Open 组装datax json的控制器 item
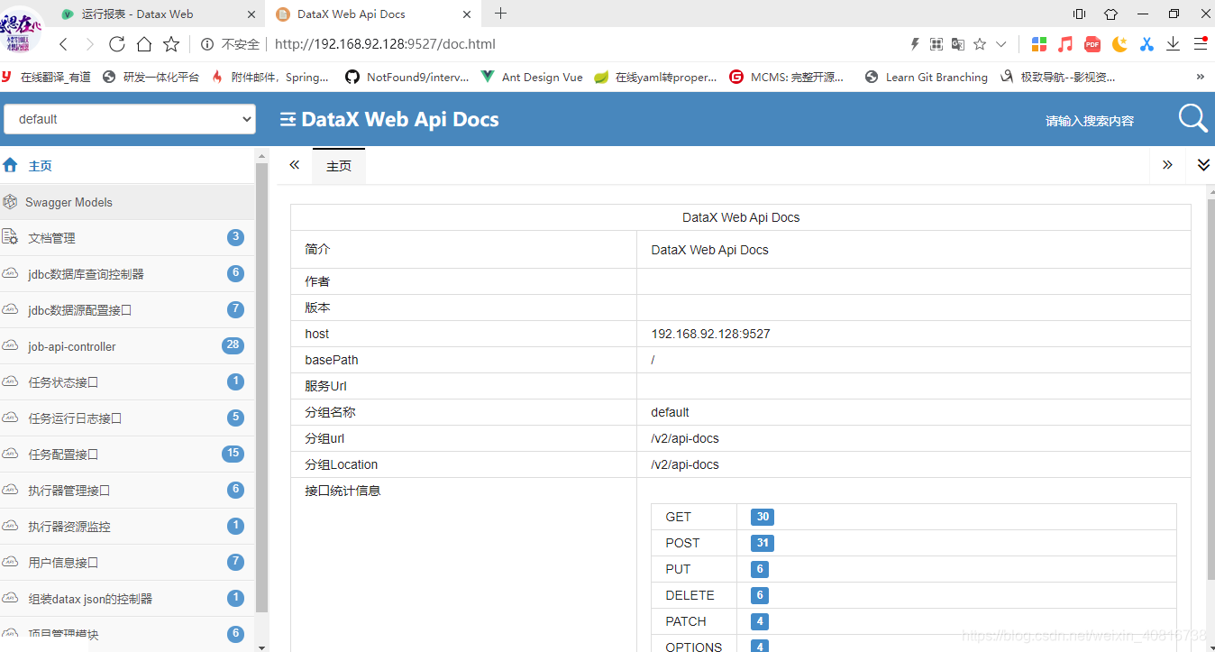The width and height of the screenshot is (1215, 652). click(x=127, y=599)
